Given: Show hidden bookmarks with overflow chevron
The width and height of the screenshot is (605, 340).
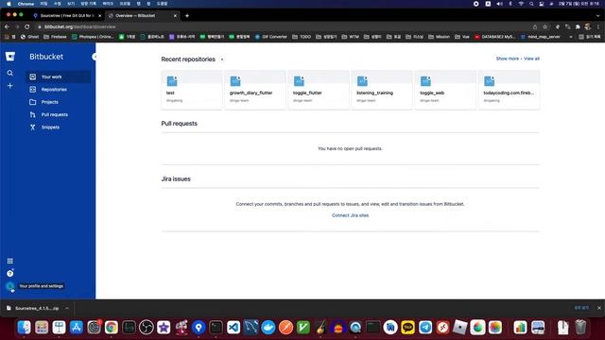Looking at the screenshot, I should (571, 37).
